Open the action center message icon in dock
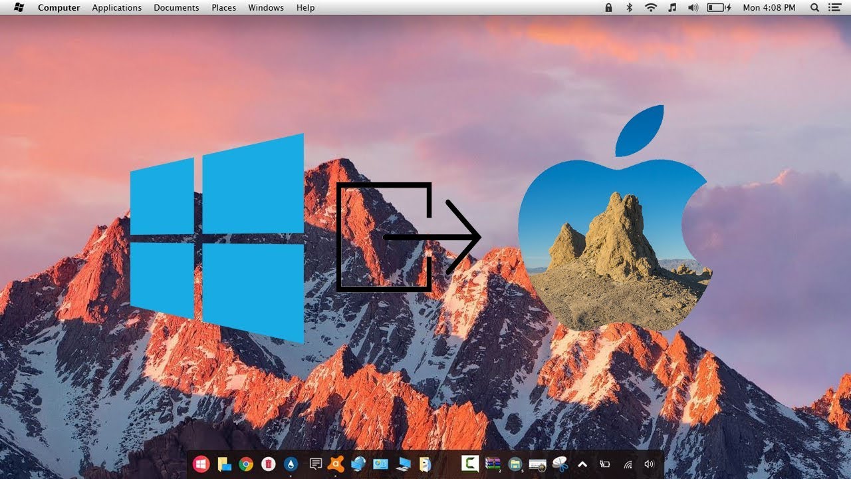The image size is (851, 479). 316,464
